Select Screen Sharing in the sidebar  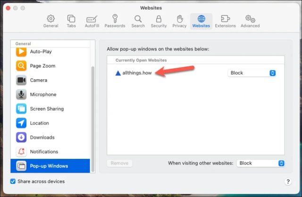coord(50,109)
